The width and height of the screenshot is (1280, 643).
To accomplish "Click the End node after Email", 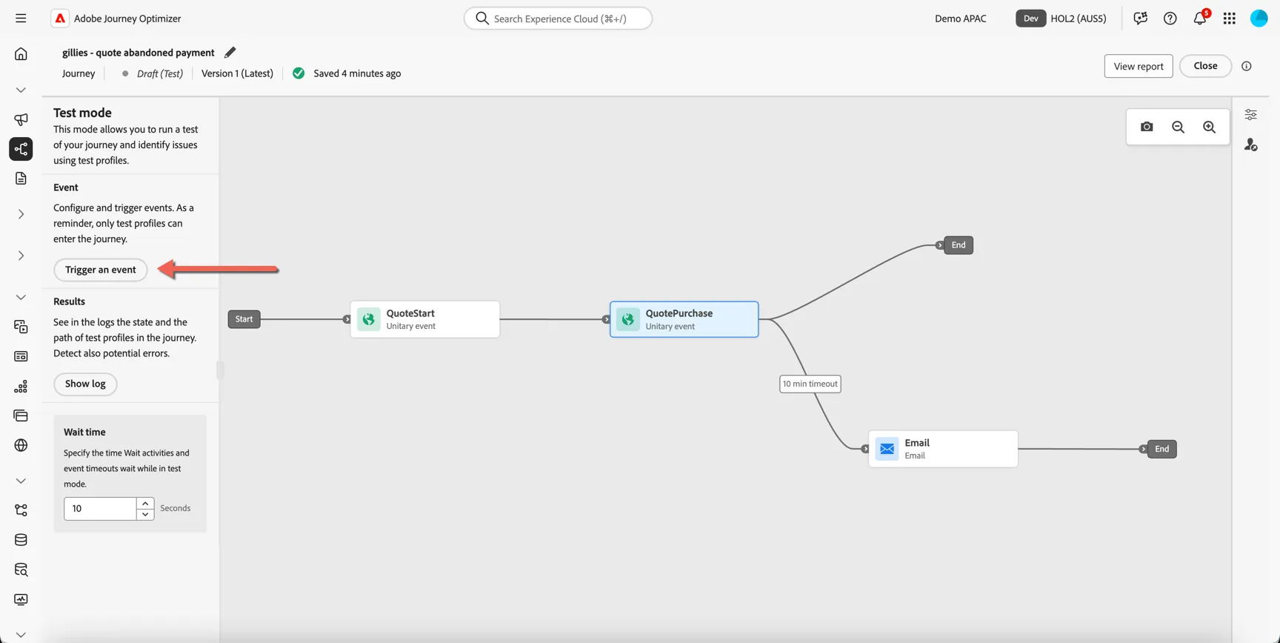I will 1161,449.
